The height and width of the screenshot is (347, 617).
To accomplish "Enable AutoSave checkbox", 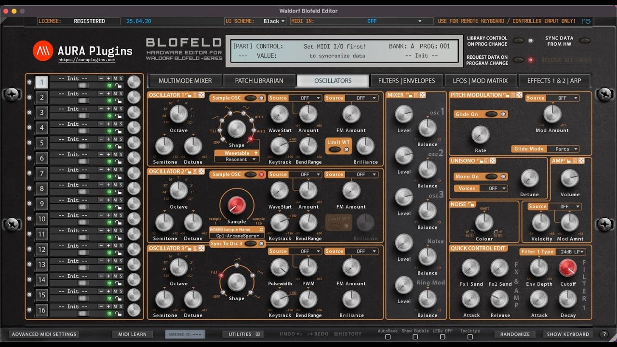I will pyautogui.click(x=388, y=337).
